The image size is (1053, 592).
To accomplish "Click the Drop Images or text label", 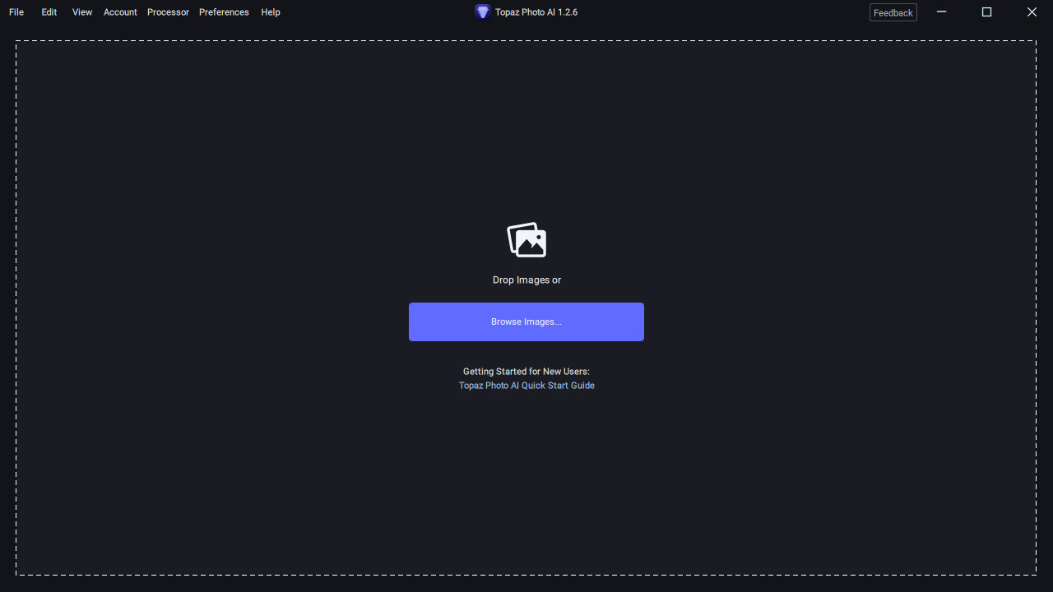I will point(526,280).
